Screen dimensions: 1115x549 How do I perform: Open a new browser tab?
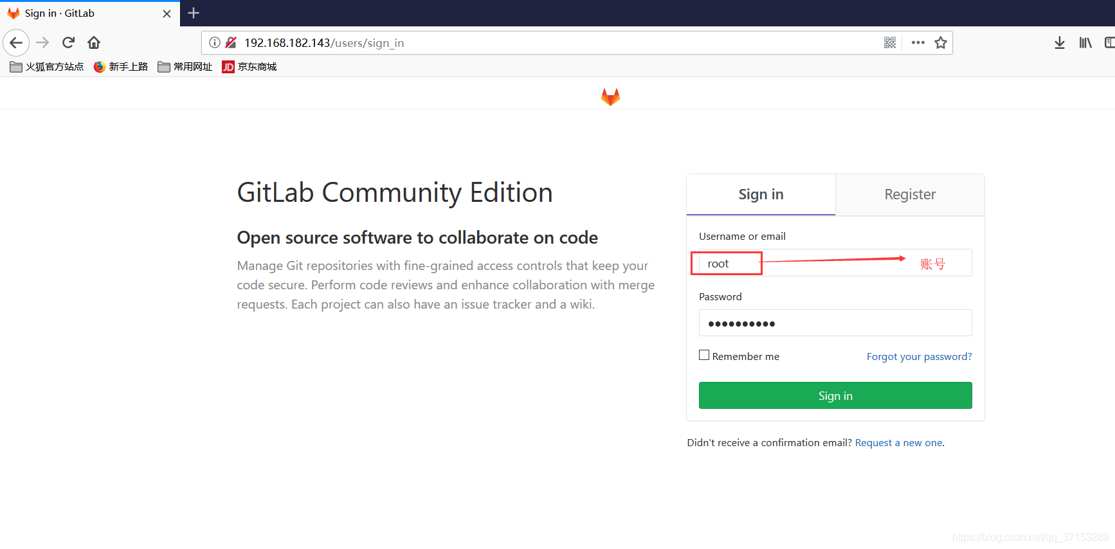194,13
